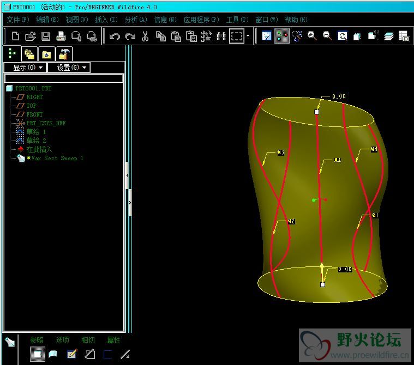Toggle sweep as solid option
Screen dimensions: 414x365
point(38,354)
